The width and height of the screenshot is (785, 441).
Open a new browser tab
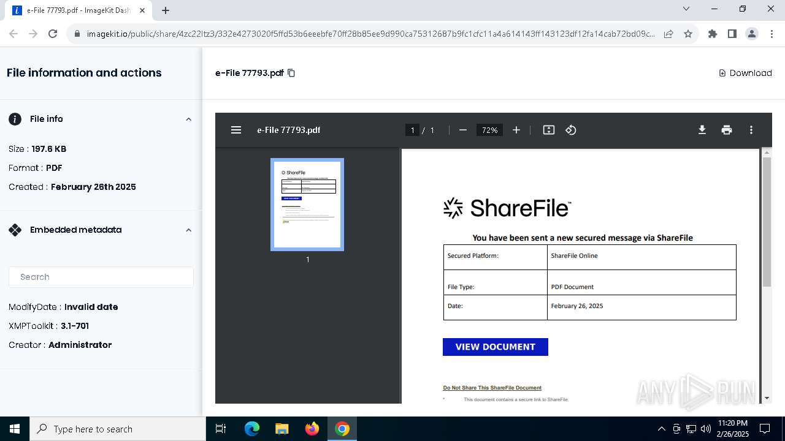pyautogui.click(x=166, y=10)
